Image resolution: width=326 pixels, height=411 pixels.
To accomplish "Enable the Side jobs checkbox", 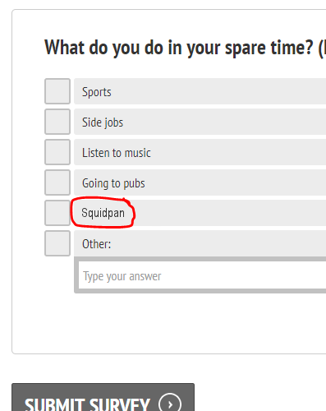I will coord(57,122).
